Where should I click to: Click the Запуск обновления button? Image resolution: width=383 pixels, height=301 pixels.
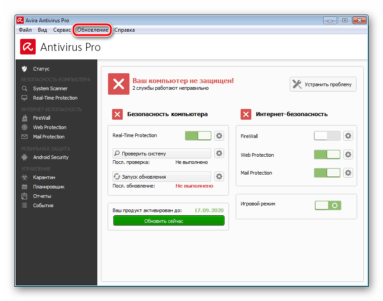161,177
